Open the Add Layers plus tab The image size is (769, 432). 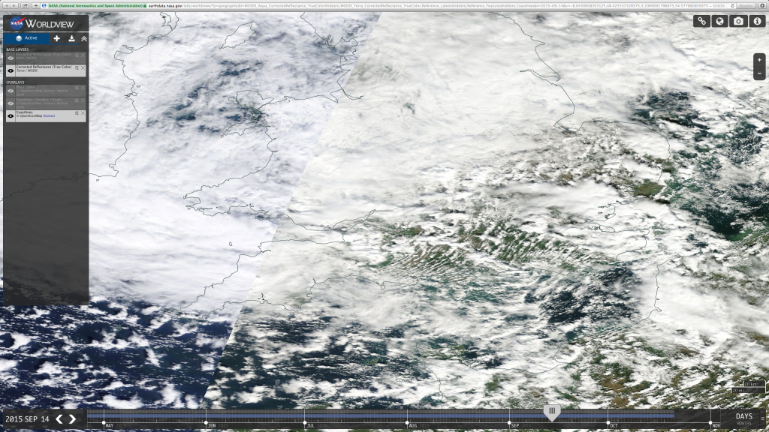coord(57,38)
